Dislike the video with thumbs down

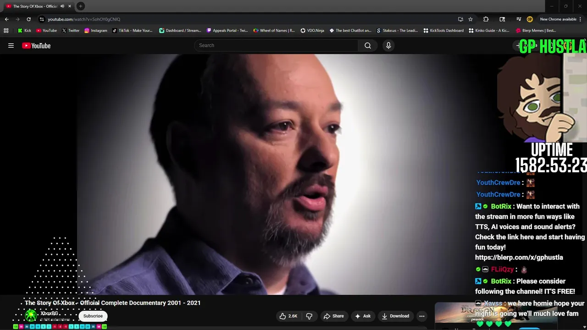(x=309, y=316)
